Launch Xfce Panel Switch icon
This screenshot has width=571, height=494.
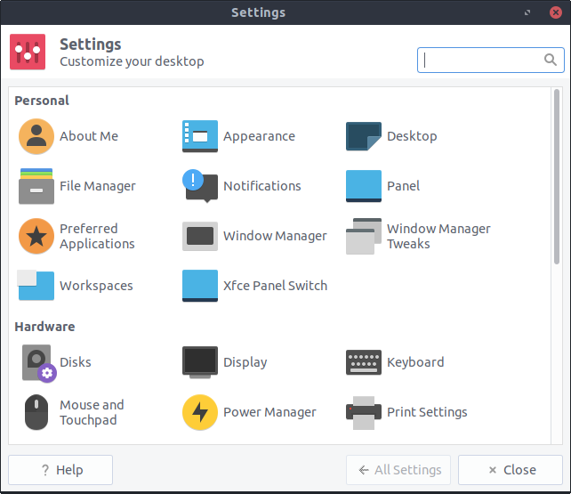[x=200, y=286]
